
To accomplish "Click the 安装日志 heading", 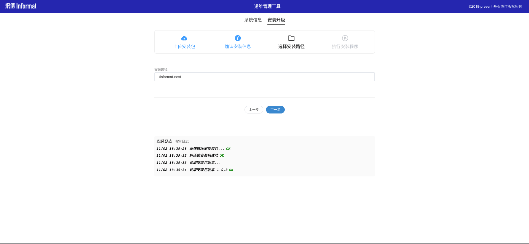I will [164, 141].
